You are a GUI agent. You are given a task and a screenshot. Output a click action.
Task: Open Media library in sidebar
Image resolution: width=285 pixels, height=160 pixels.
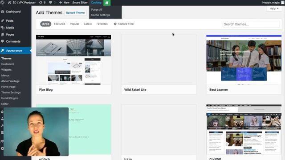(x=10, y=28)
